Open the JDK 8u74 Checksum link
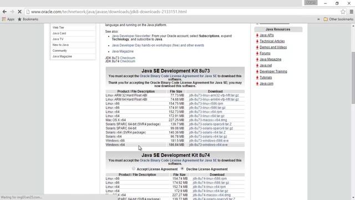Image resolution: width=355 pixels, height=200 pixels. pos(128,61)
